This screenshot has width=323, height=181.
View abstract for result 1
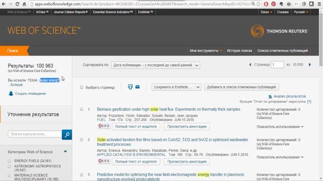tap(187, 127)
